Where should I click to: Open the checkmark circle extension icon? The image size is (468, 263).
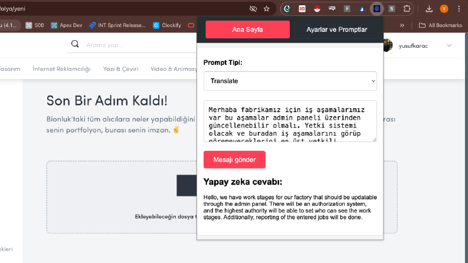tap(287, 9)
